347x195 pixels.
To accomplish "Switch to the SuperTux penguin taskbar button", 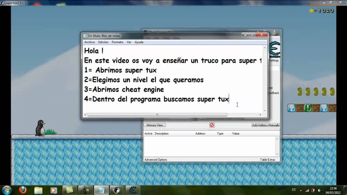I will click(117, 190).
